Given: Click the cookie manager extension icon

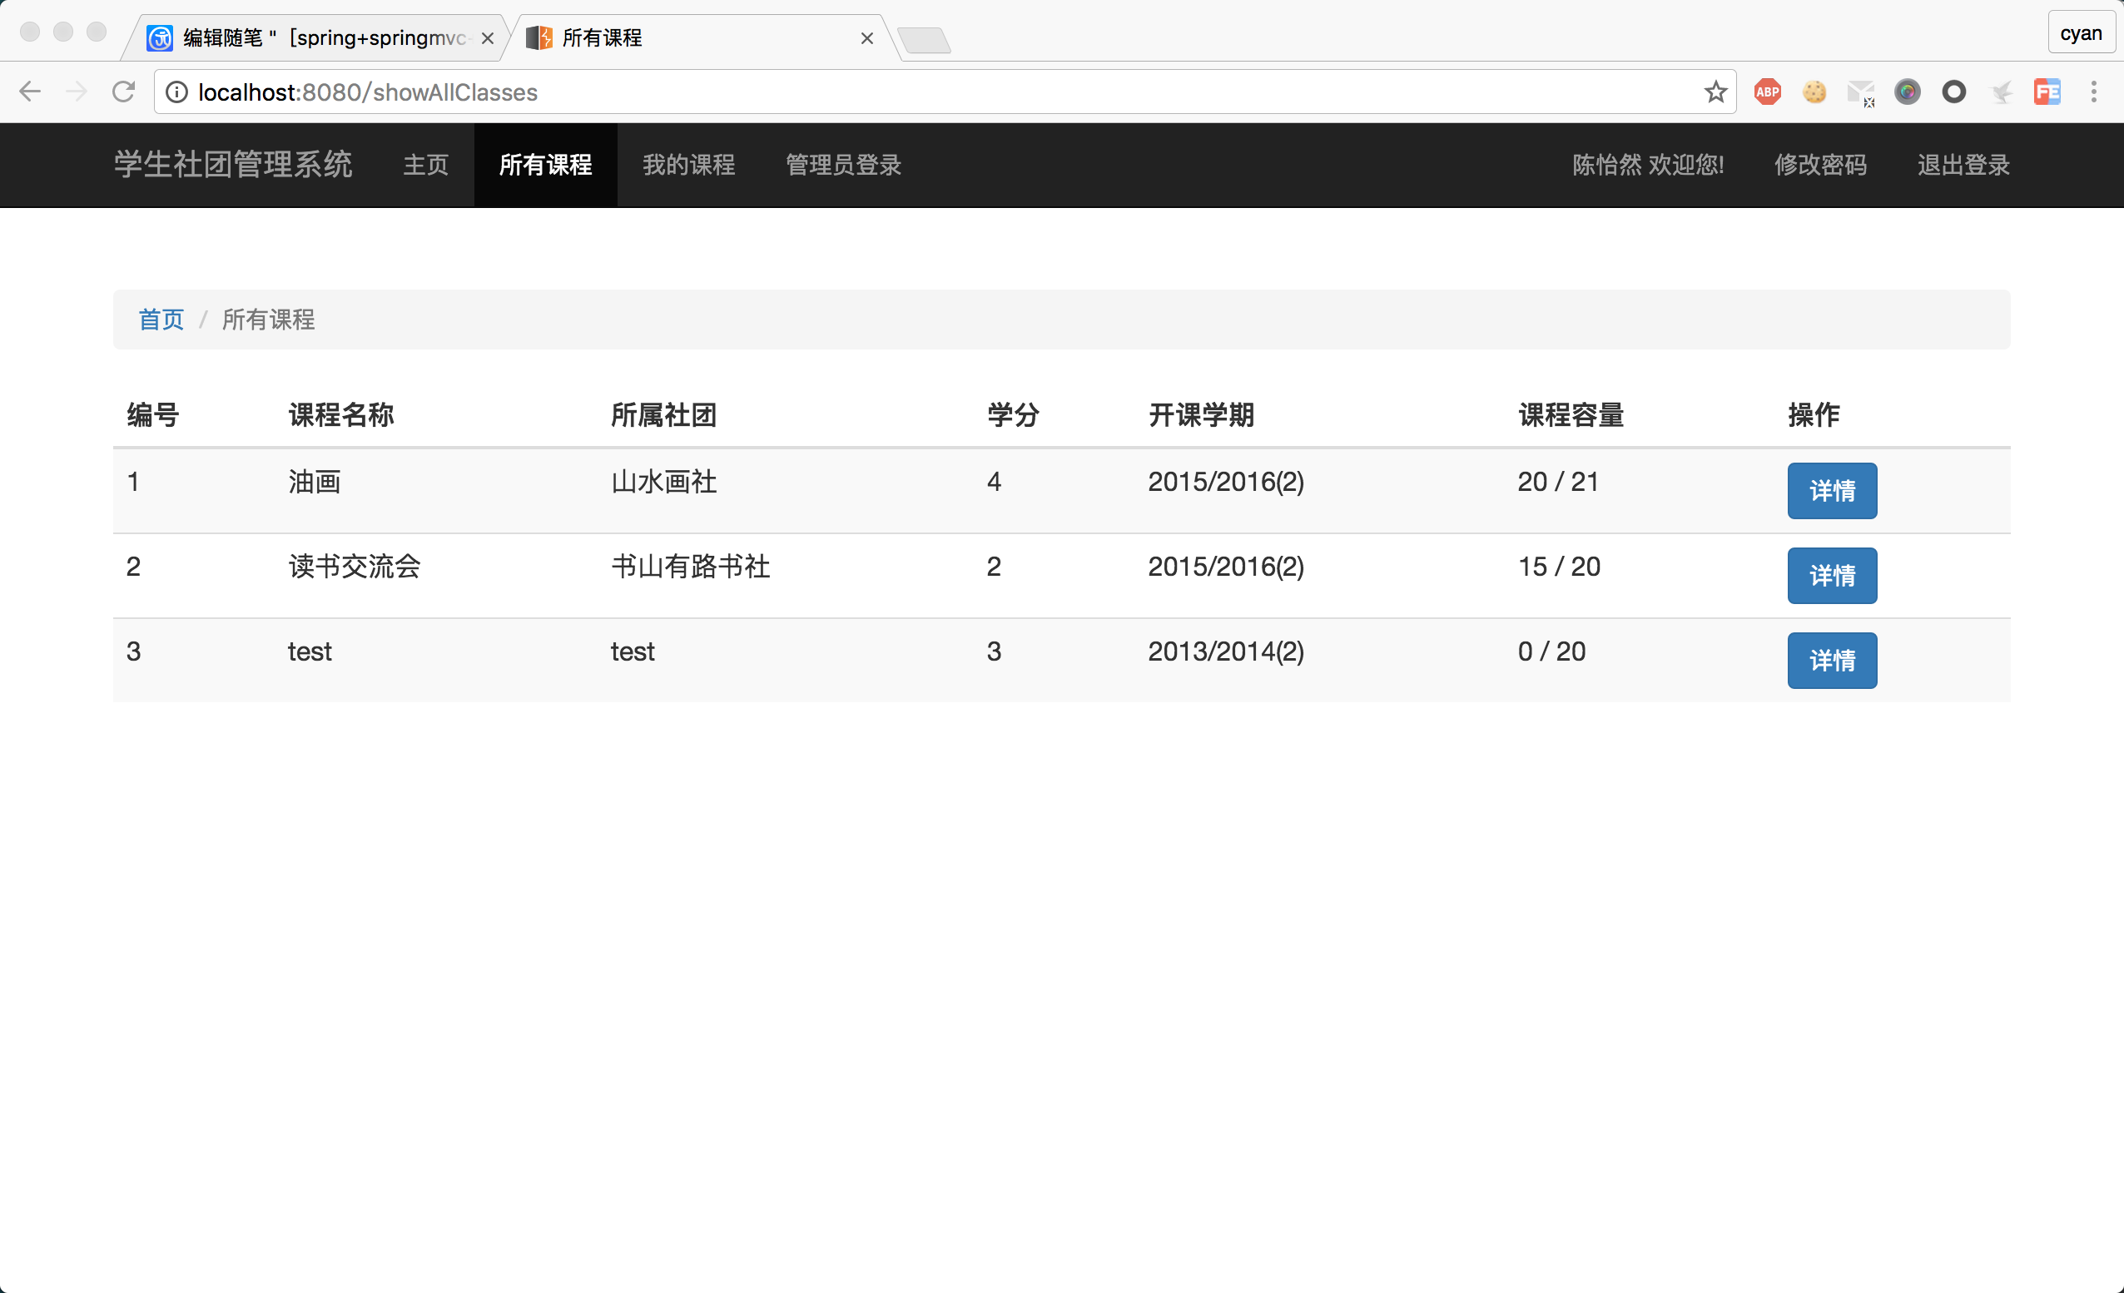Looking at the screenshot, I should [1814, 92].
